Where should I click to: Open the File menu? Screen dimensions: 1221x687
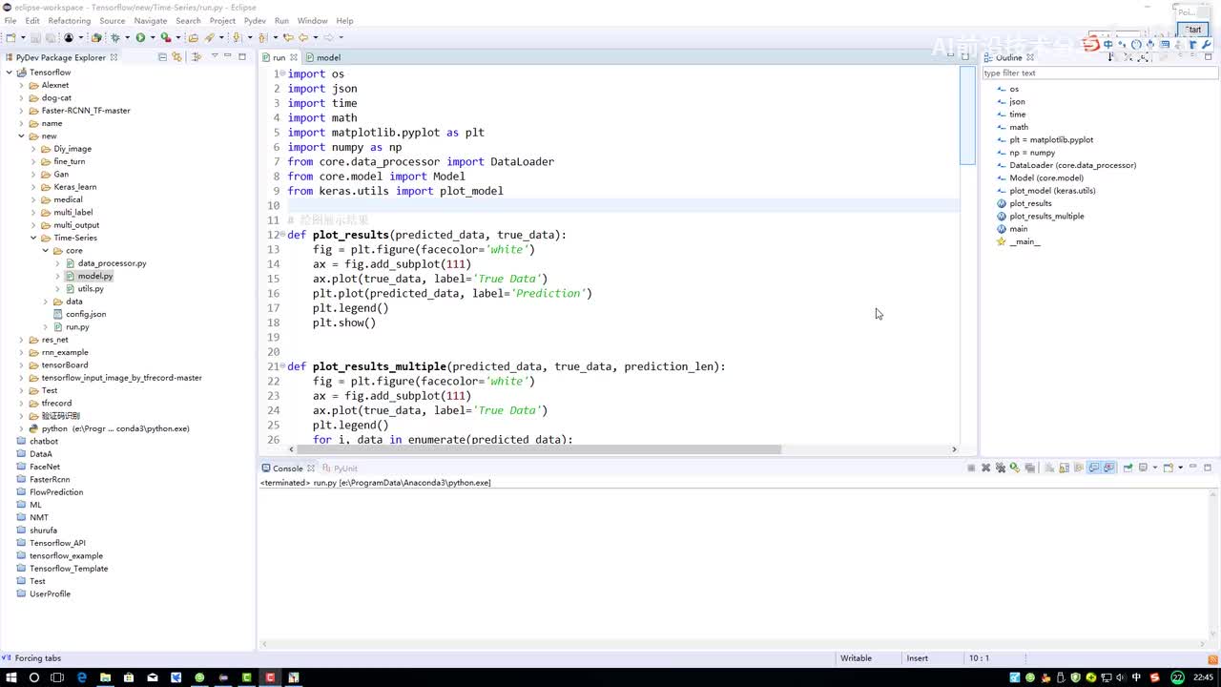[10, 20]
